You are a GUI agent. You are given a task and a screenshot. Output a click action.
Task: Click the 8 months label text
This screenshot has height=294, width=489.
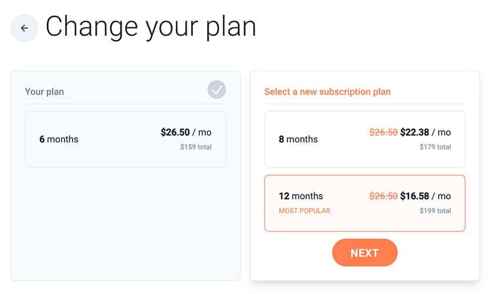click(298, 139)
